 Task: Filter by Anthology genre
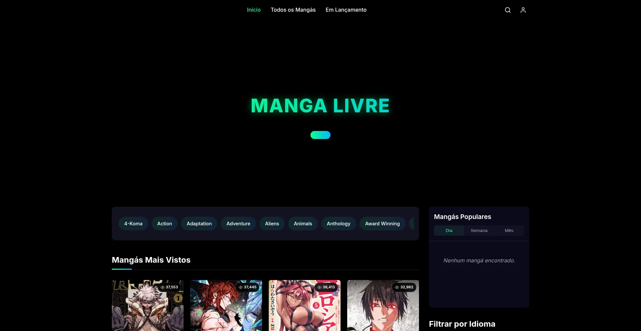tap(339, 224)
